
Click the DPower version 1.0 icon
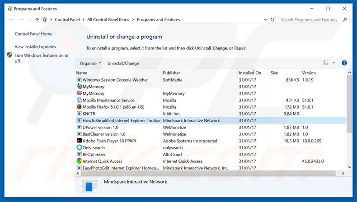79,127
